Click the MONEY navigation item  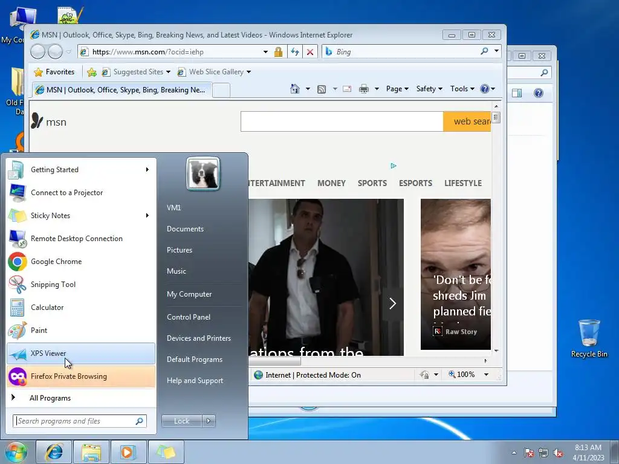coord(331,183)
